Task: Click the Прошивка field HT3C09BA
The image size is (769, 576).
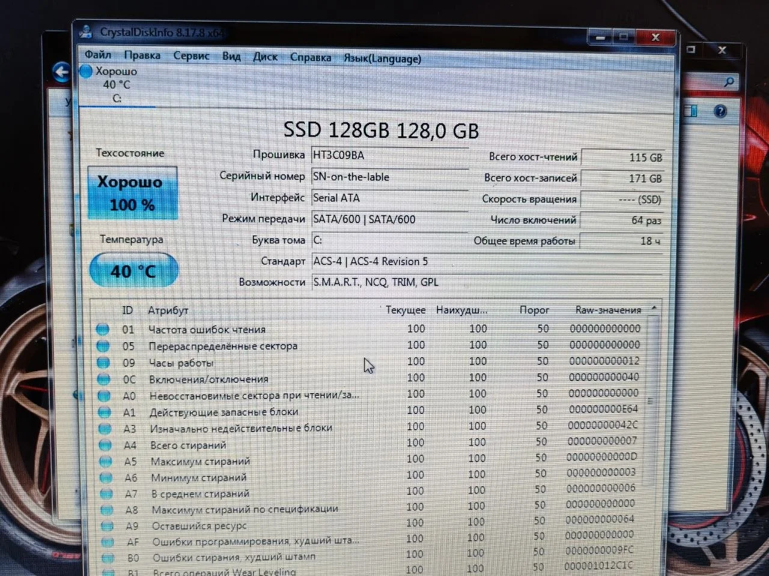Action: click(389, 155)
